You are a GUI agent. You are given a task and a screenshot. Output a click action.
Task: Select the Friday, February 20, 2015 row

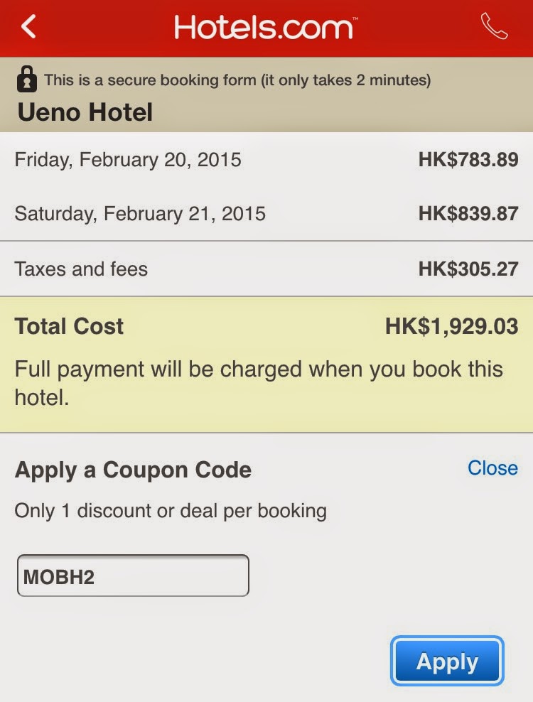(266, 160)
